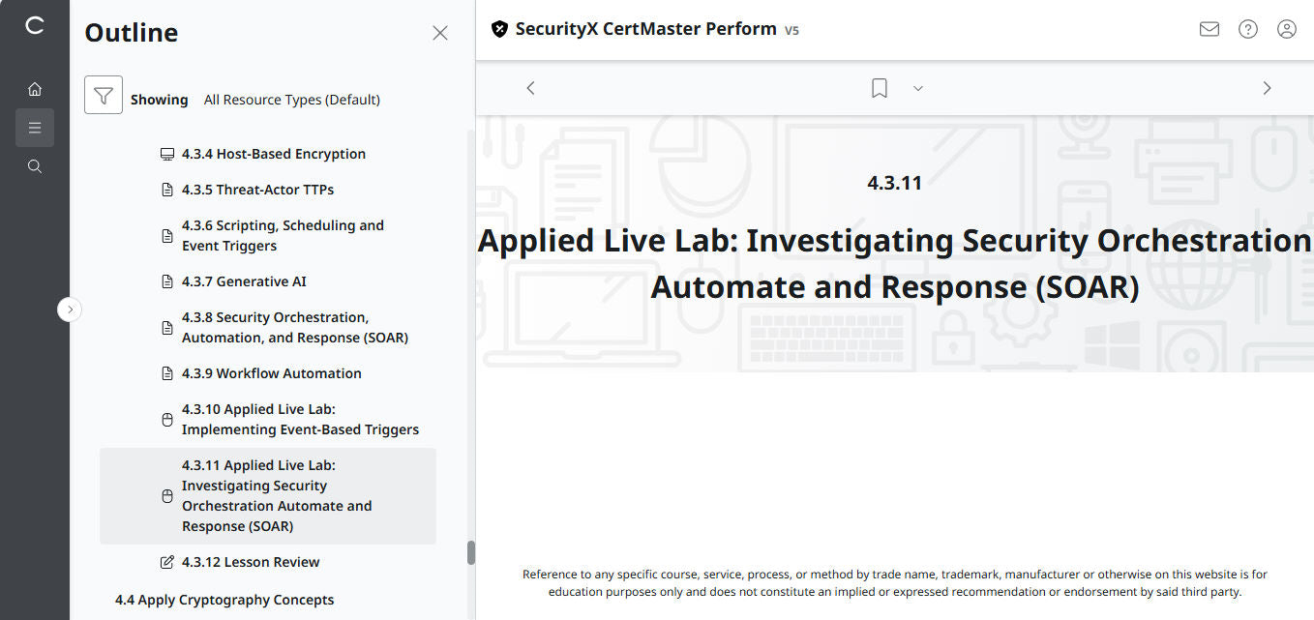
Task: Click the Outline panel scrollbar
Action: tap(471, 551)
